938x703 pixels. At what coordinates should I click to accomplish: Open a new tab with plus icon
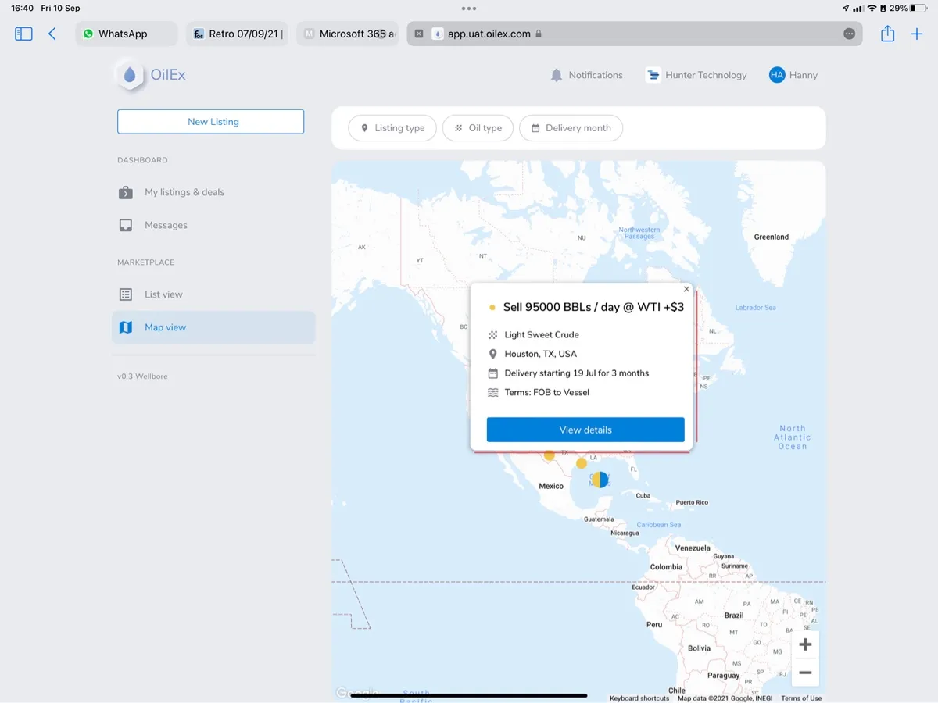917,34
